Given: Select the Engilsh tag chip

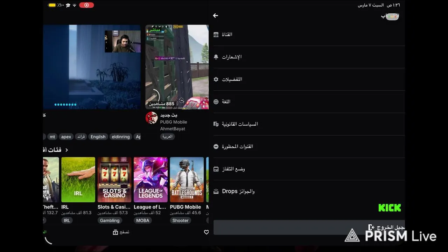Looking at the screenshot, I should [98, 137].
